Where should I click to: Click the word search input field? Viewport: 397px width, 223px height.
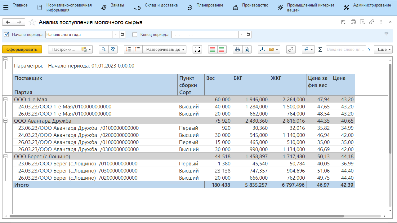point(346,49)
